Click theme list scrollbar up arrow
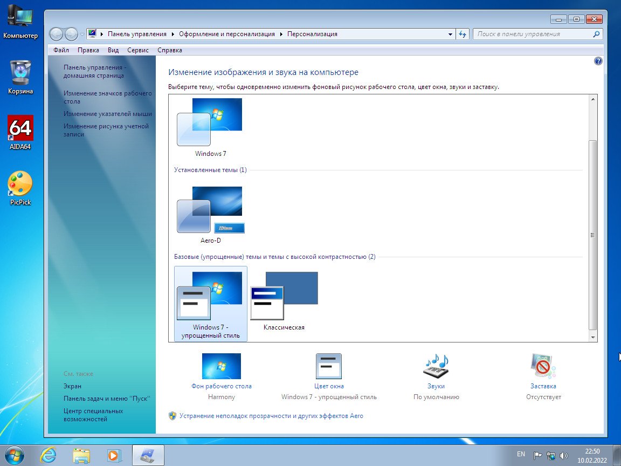621x466 pixels. (593, 99)
